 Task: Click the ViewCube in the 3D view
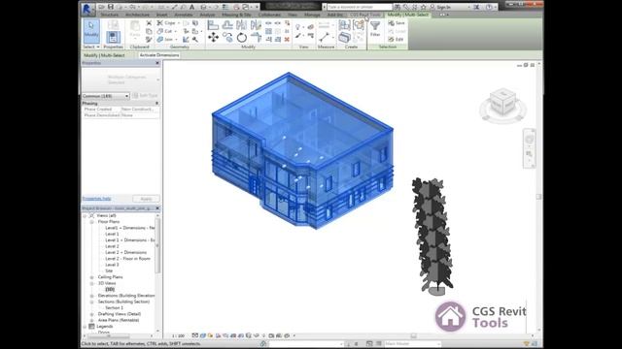(503, 104)
